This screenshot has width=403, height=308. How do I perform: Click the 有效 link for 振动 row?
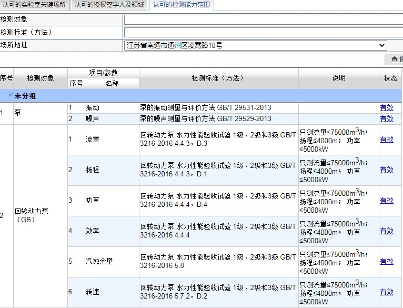[x=387, y=107]
